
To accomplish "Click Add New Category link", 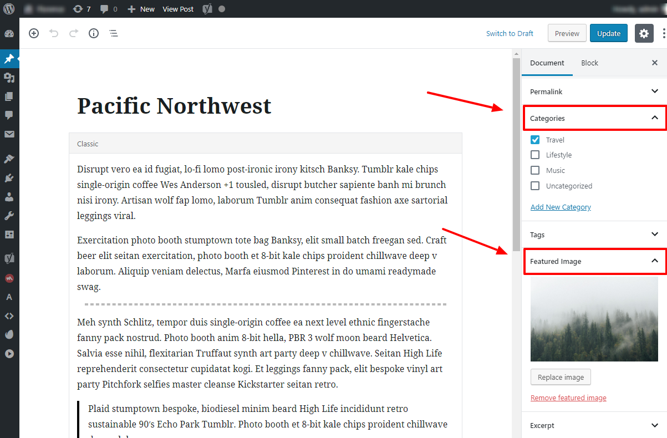I will (561, 207).
